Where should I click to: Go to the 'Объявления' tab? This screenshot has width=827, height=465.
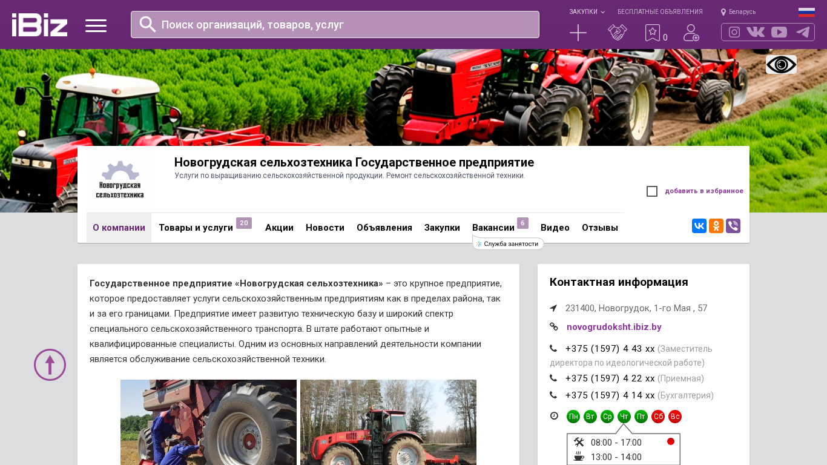point(384,228)
